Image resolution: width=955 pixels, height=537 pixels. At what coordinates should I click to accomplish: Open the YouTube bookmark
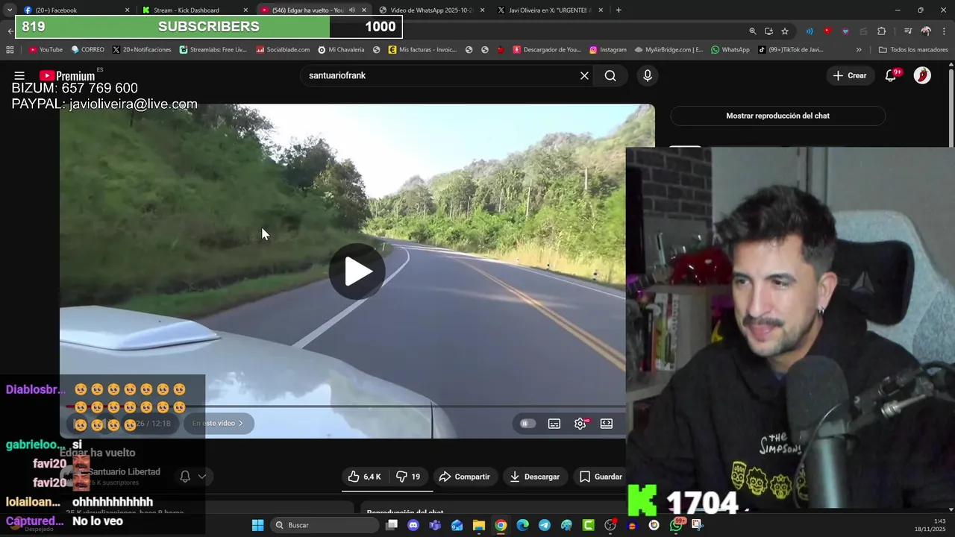pyautogui.click(x=46, y=50)
